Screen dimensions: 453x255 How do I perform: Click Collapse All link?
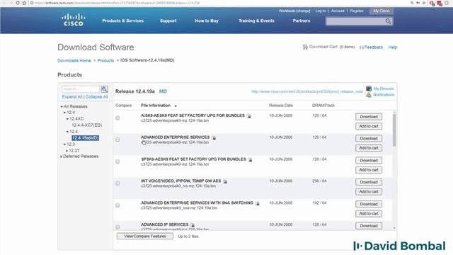coord(96,96)
